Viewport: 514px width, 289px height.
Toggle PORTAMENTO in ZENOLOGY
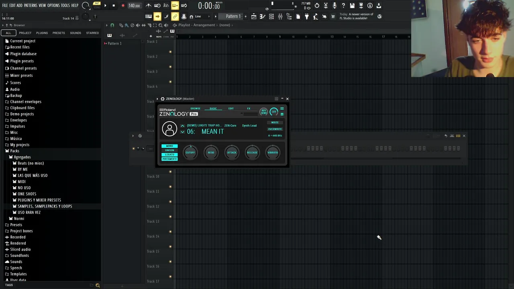click(169, 159)
